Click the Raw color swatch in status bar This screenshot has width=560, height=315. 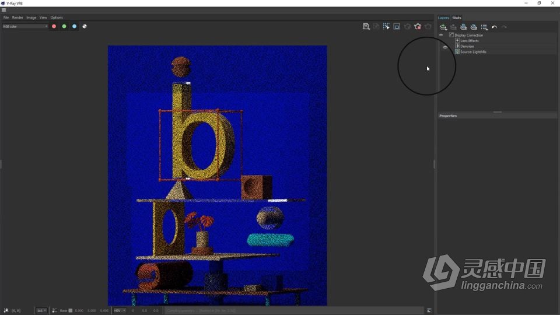click(71, 311)
